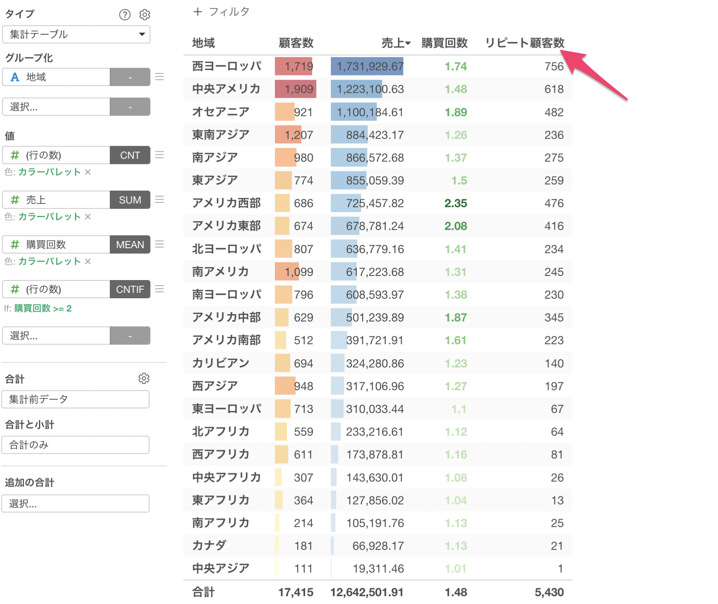Click the 2.35 purchase count value
The width and height of the screenshot is (718, 604).
456,203
